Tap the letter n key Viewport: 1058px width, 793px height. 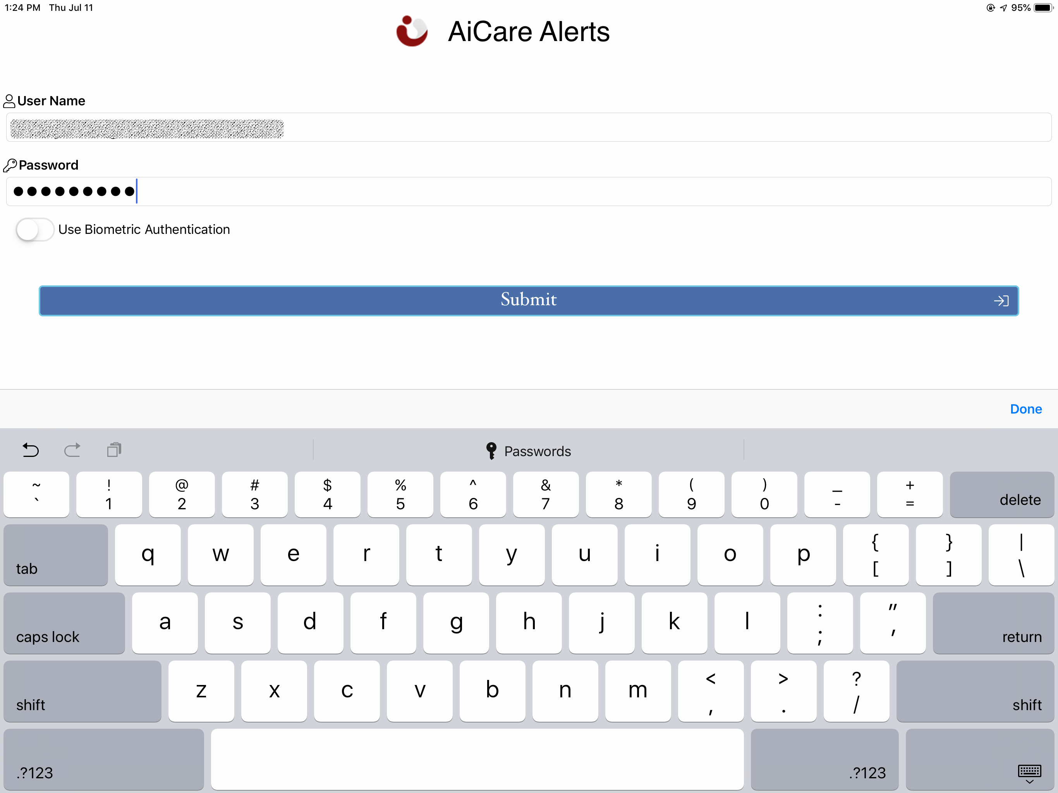[x=565, y=691]
